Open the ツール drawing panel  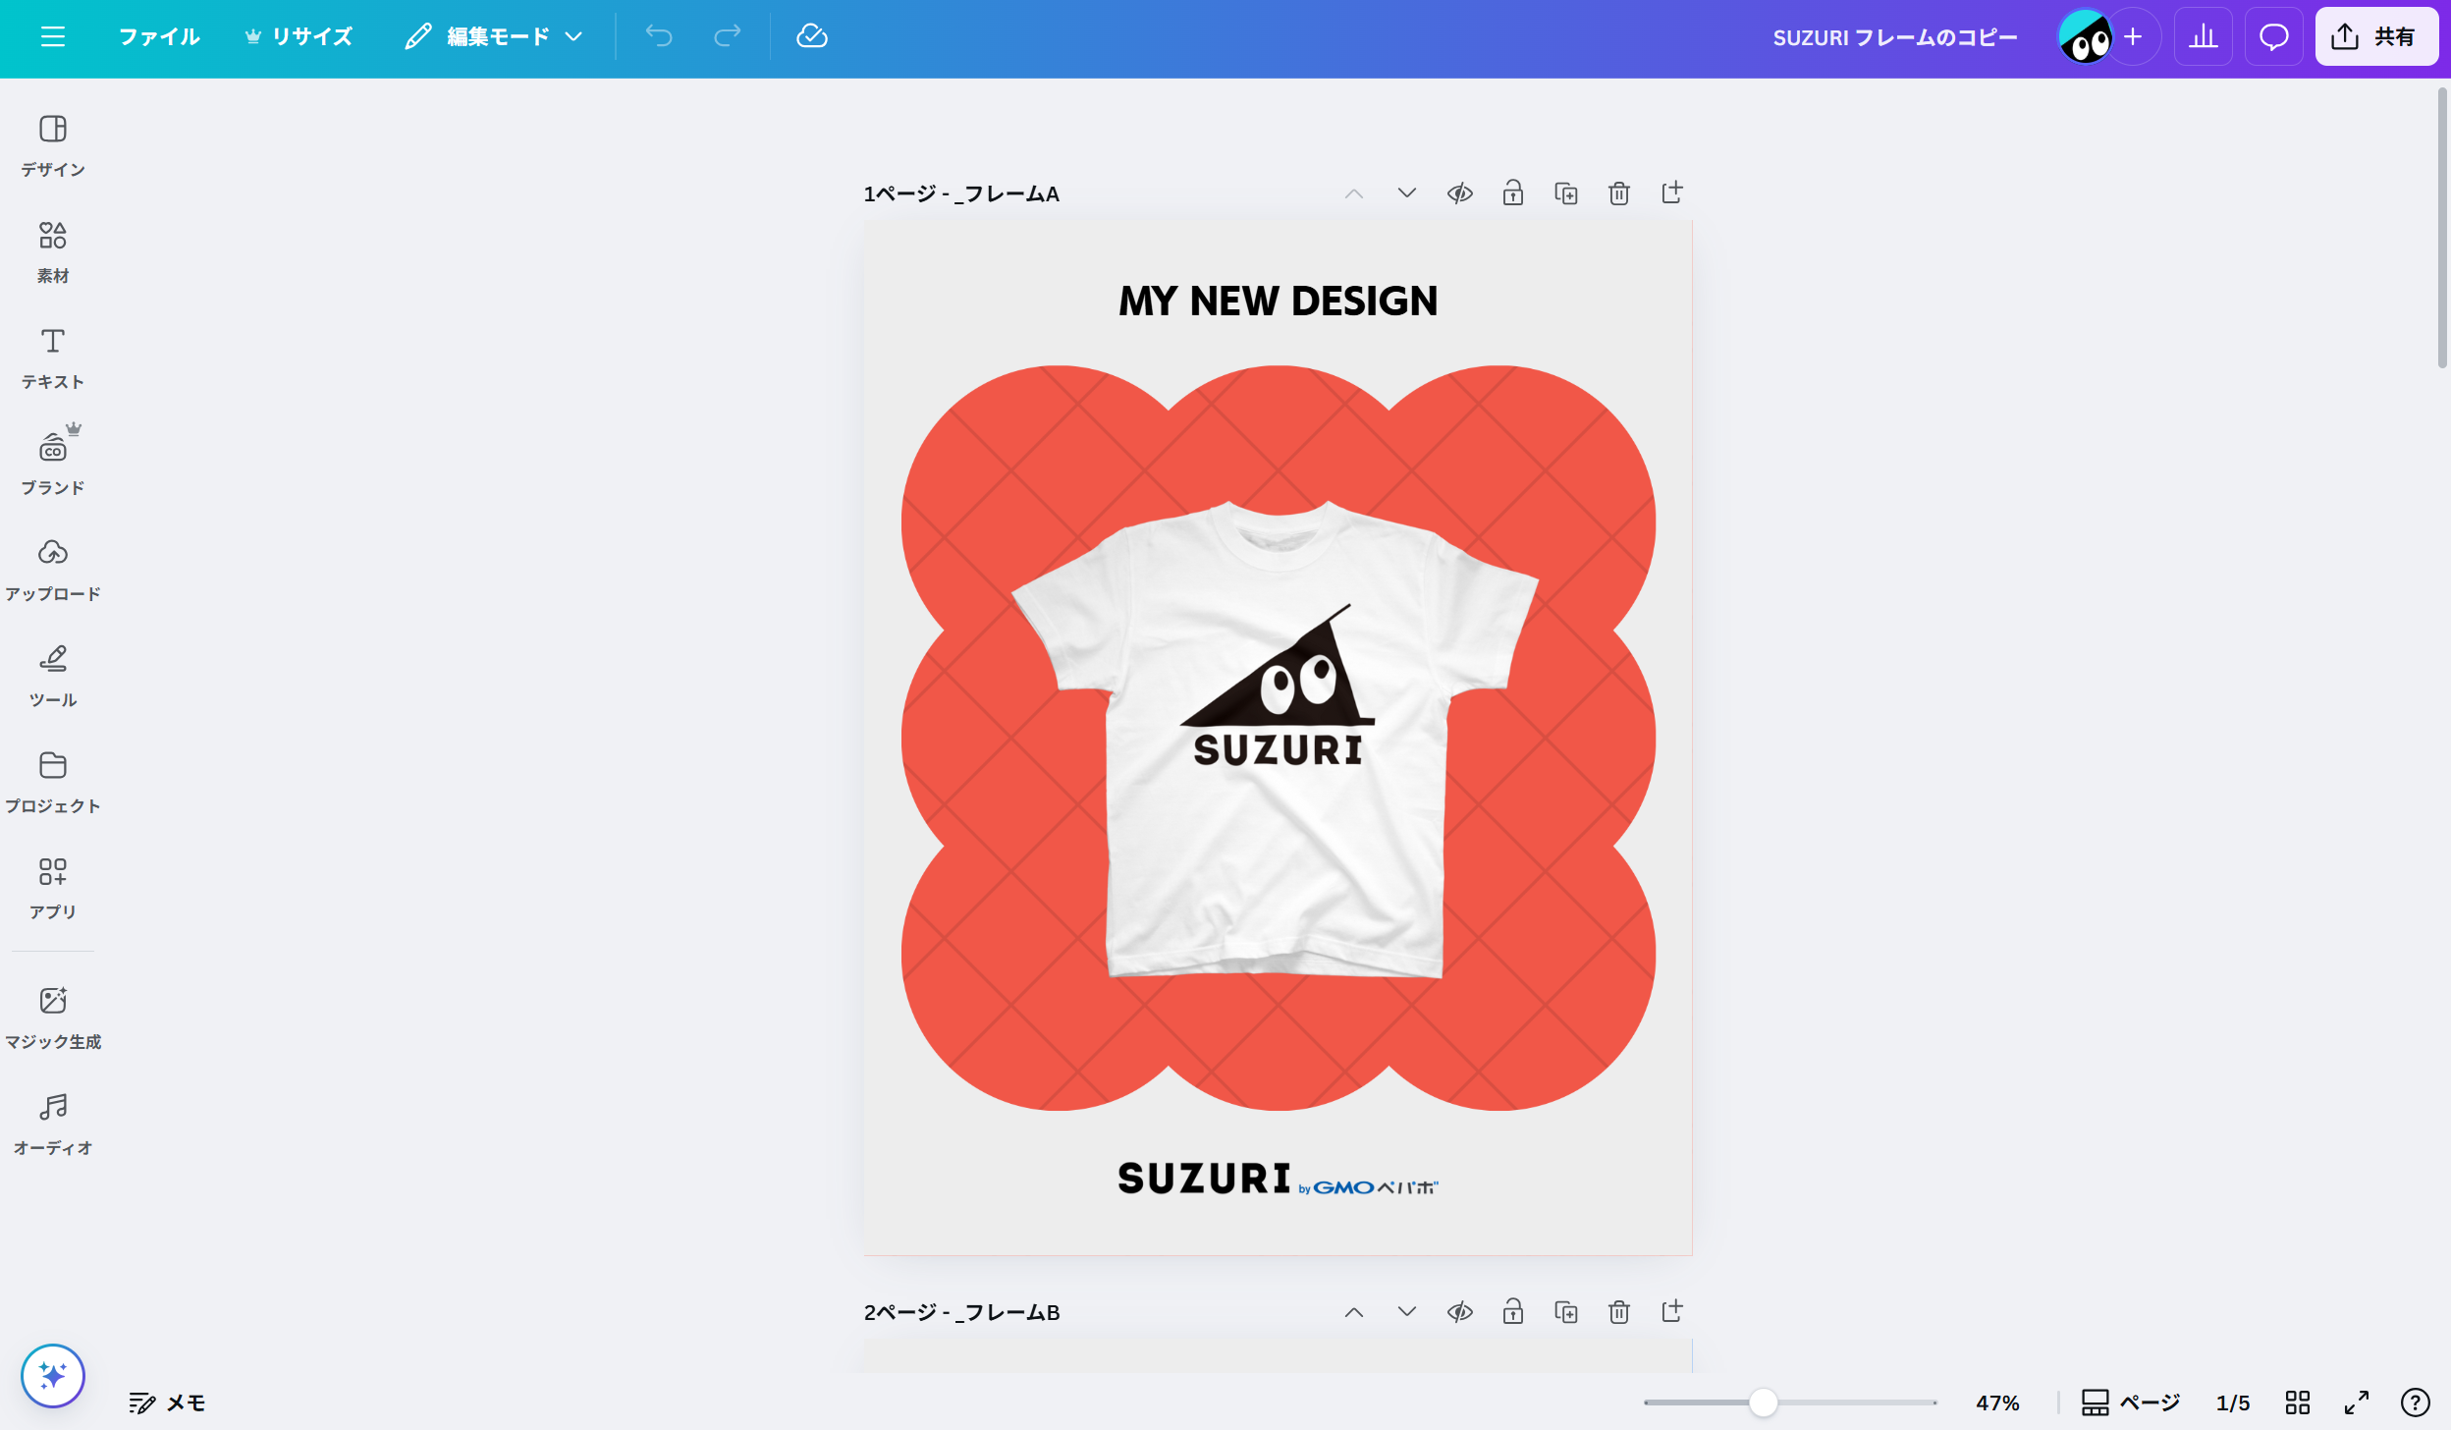[x=53, y=676]
